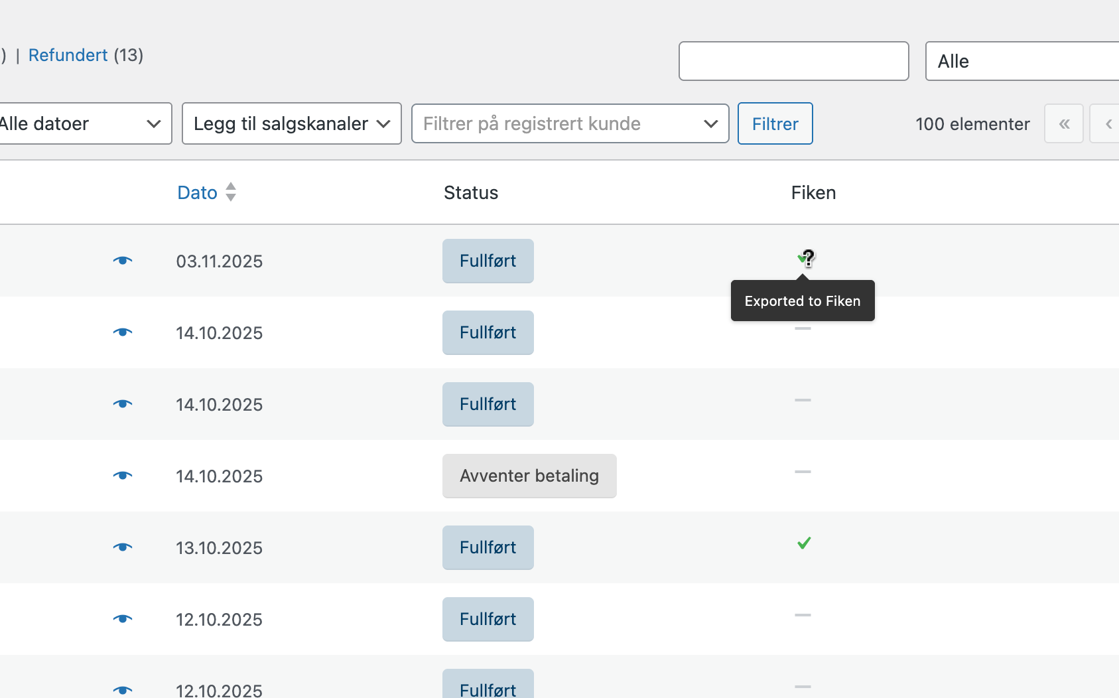Open the Filtrer på registrert kunde dropdown
The width and height of the screenshot is (1119, 698).
pyautogui.click(x=569, y=123)
